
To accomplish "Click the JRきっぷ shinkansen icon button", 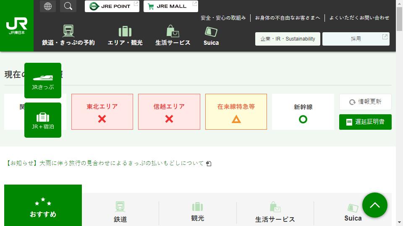I will (43, 80).
